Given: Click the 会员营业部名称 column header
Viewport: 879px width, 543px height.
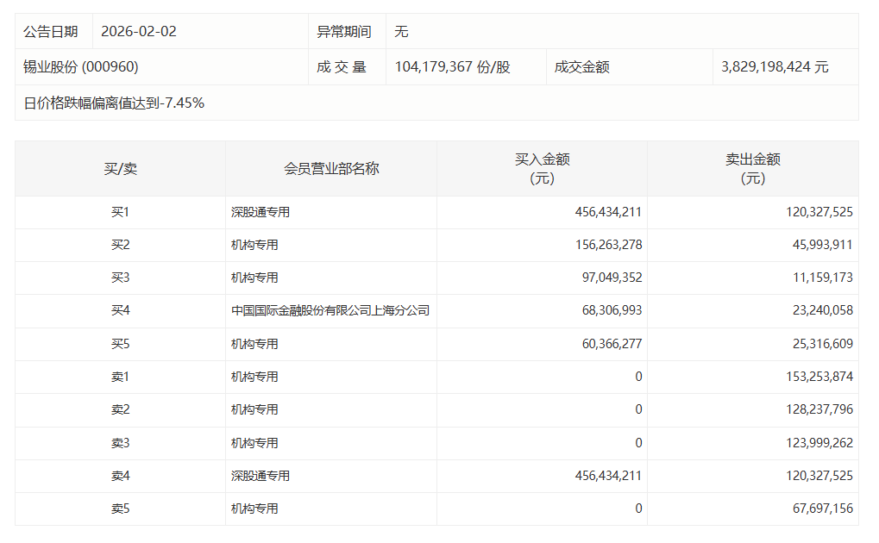Looking at the screenshot, I should coord(331,169).
